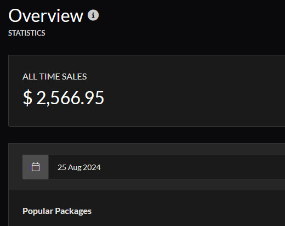Click the STATISTICS subtitle text
Image resolution: width=285 pixels, height=226 pixels.
[x=27, y=33]
